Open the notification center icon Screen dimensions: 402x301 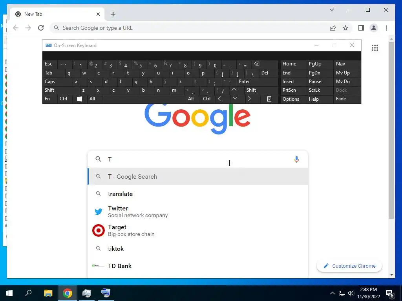point(390,293)
